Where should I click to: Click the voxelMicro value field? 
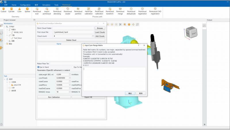click(x=62, y=85)
